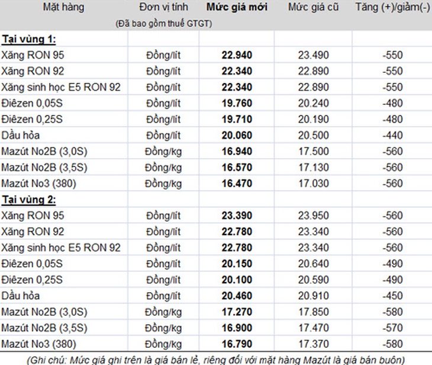Click new price 16.470 cell
432x365 pixels.
point(237,184)
